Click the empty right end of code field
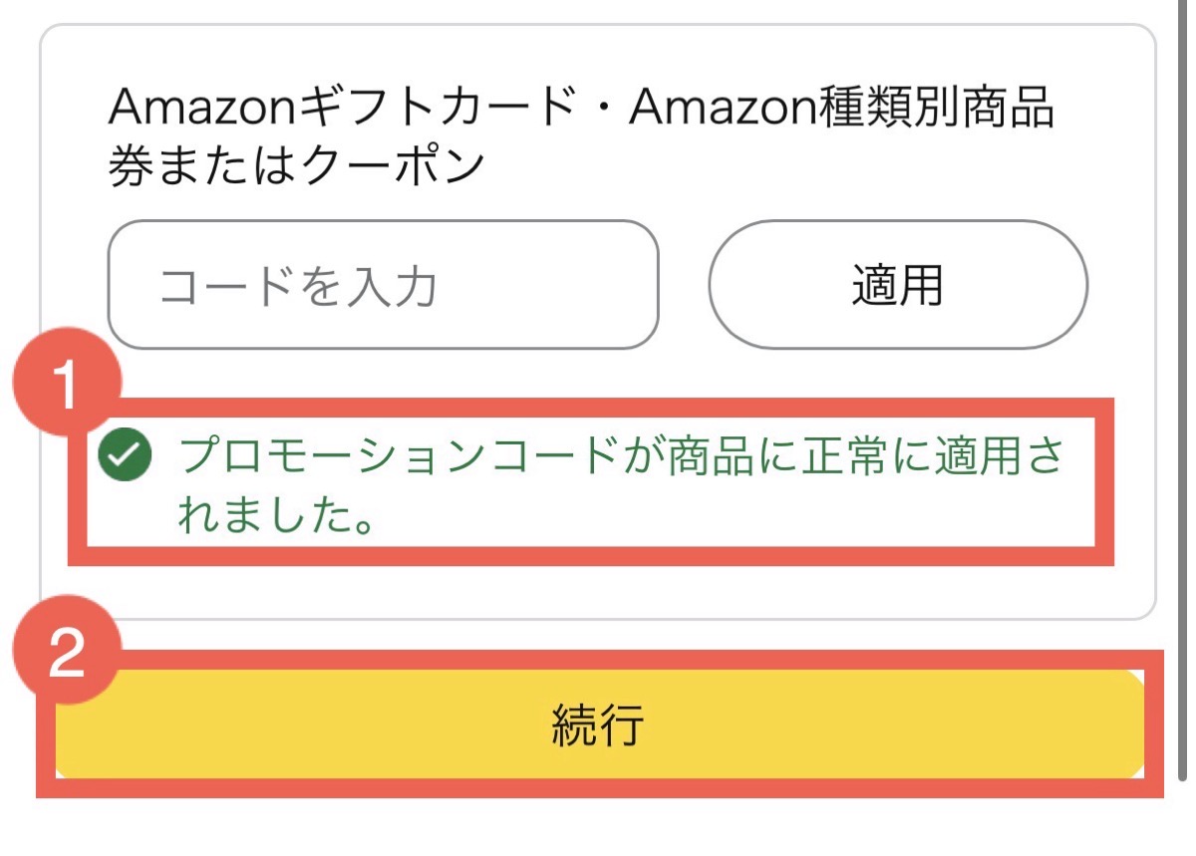This screenshot has width=1196, height=856. pos(588,285)
